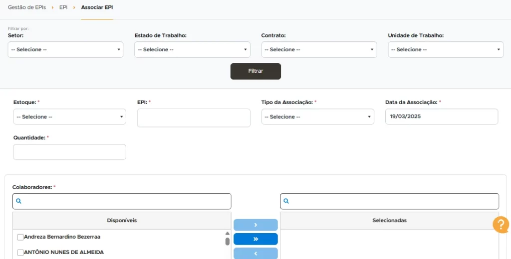Expand the Unidade de Trabalho dropdown
The width and height of the screenshot is (511, 259).
tap(446, 50)
